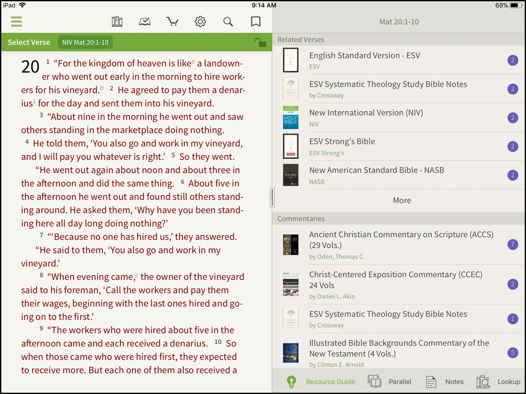
Task: Switch to the Lookup tab
Action: click(x=509, y=382)
